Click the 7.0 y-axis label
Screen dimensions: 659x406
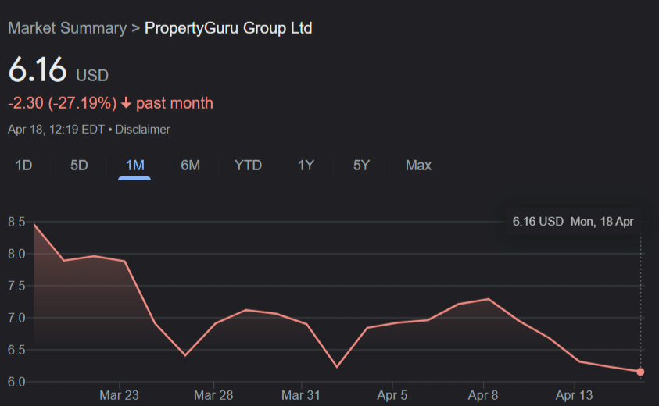[16, 318]
